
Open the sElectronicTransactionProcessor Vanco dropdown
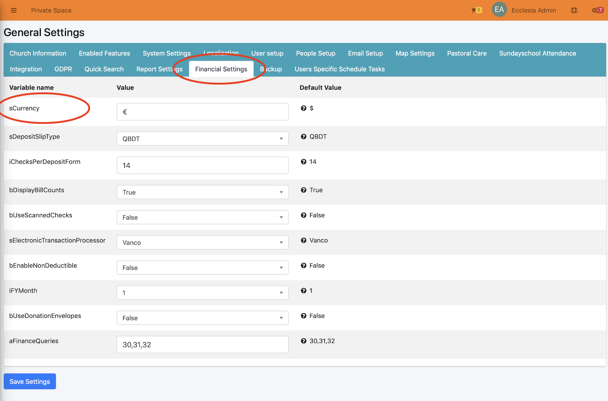point(203,242)
